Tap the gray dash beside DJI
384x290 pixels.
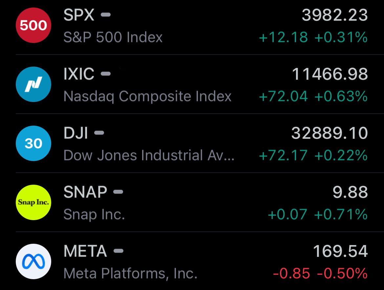99,133
